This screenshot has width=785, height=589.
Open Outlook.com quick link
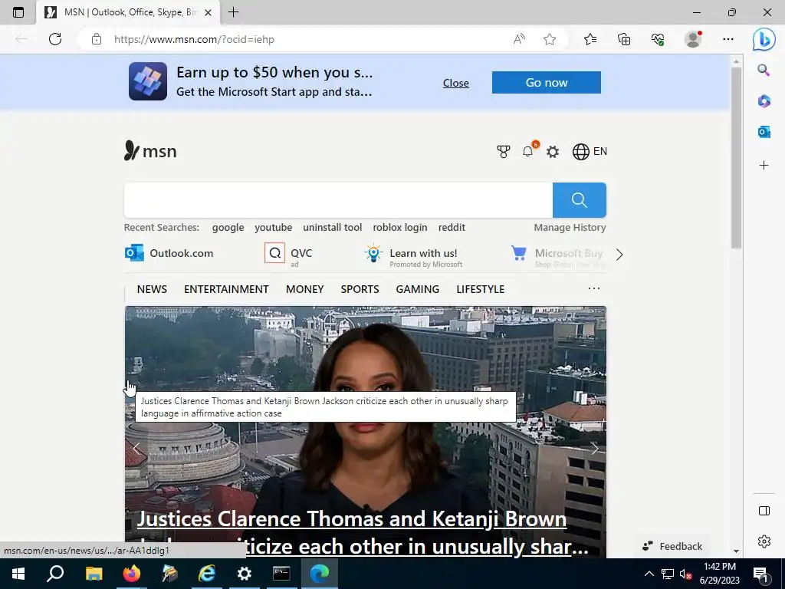pos(169,253)
